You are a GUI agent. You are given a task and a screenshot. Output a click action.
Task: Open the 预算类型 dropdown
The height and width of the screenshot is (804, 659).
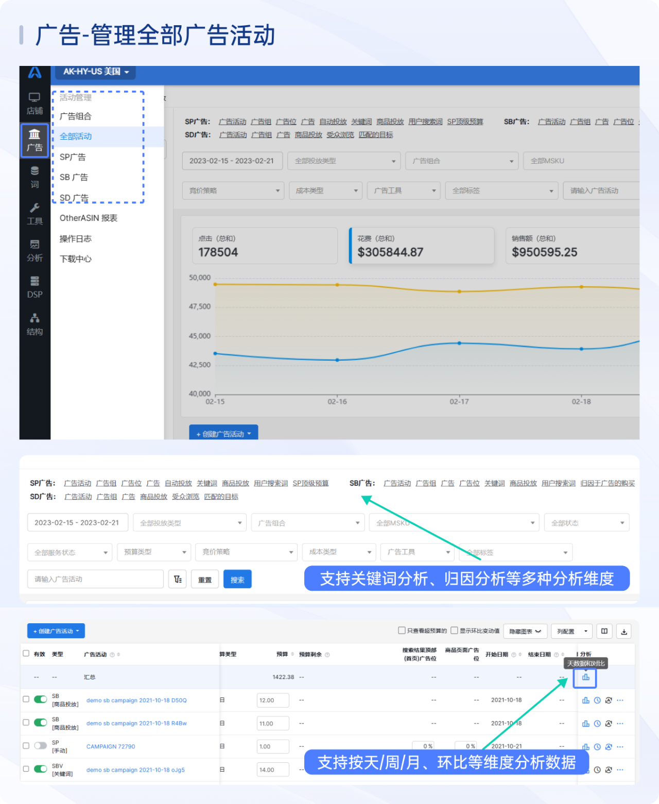154,552
